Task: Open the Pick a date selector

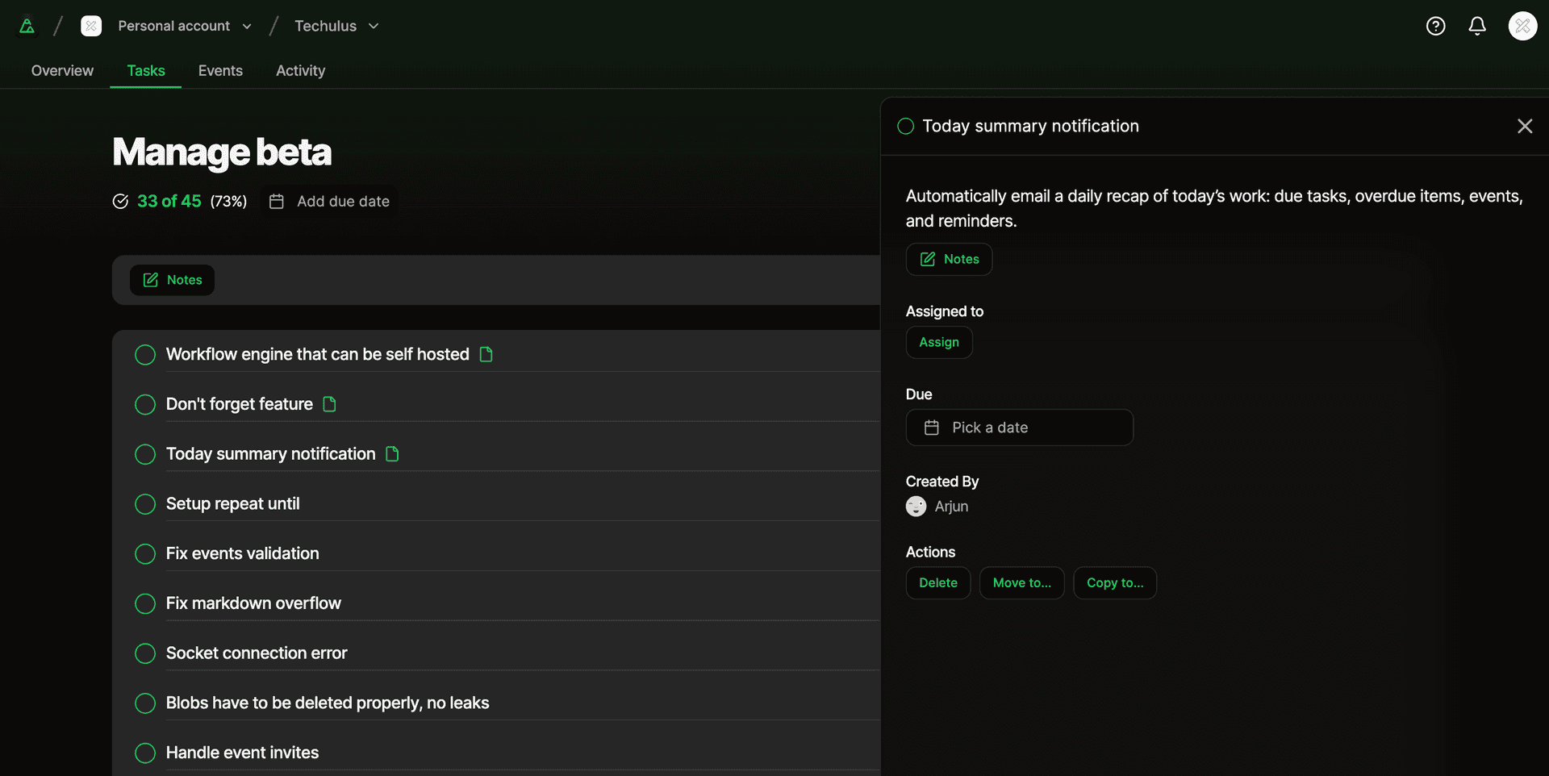Action: coord(1019,428)
